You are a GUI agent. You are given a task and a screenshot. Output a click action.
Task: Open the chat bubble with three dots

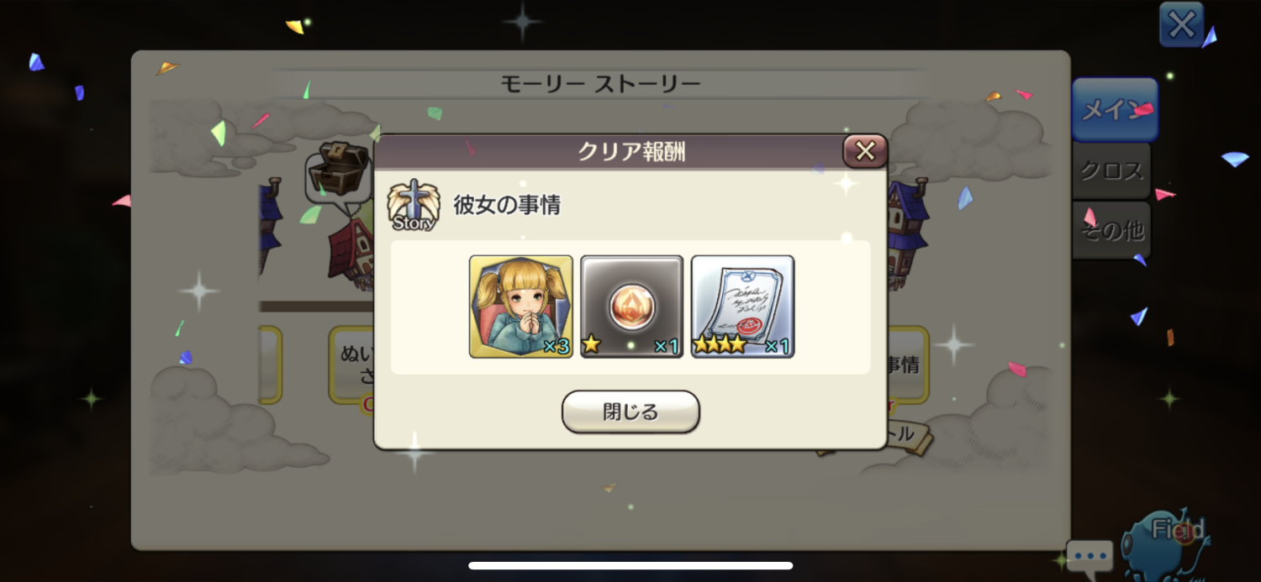coord(1090,556)
